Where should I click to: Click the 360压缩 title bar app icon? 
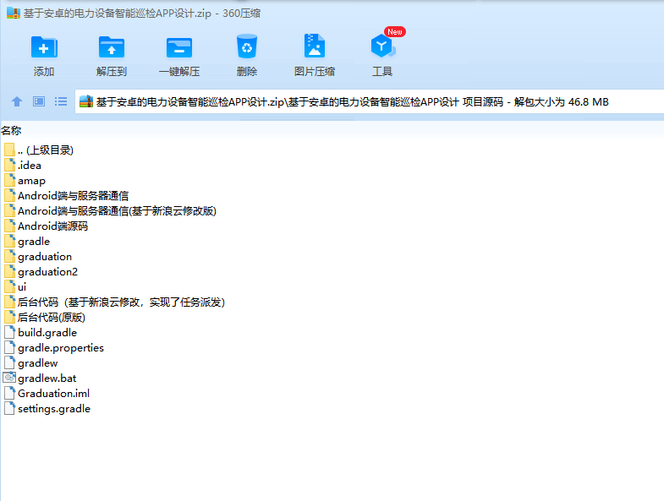[x=14, y=14]
